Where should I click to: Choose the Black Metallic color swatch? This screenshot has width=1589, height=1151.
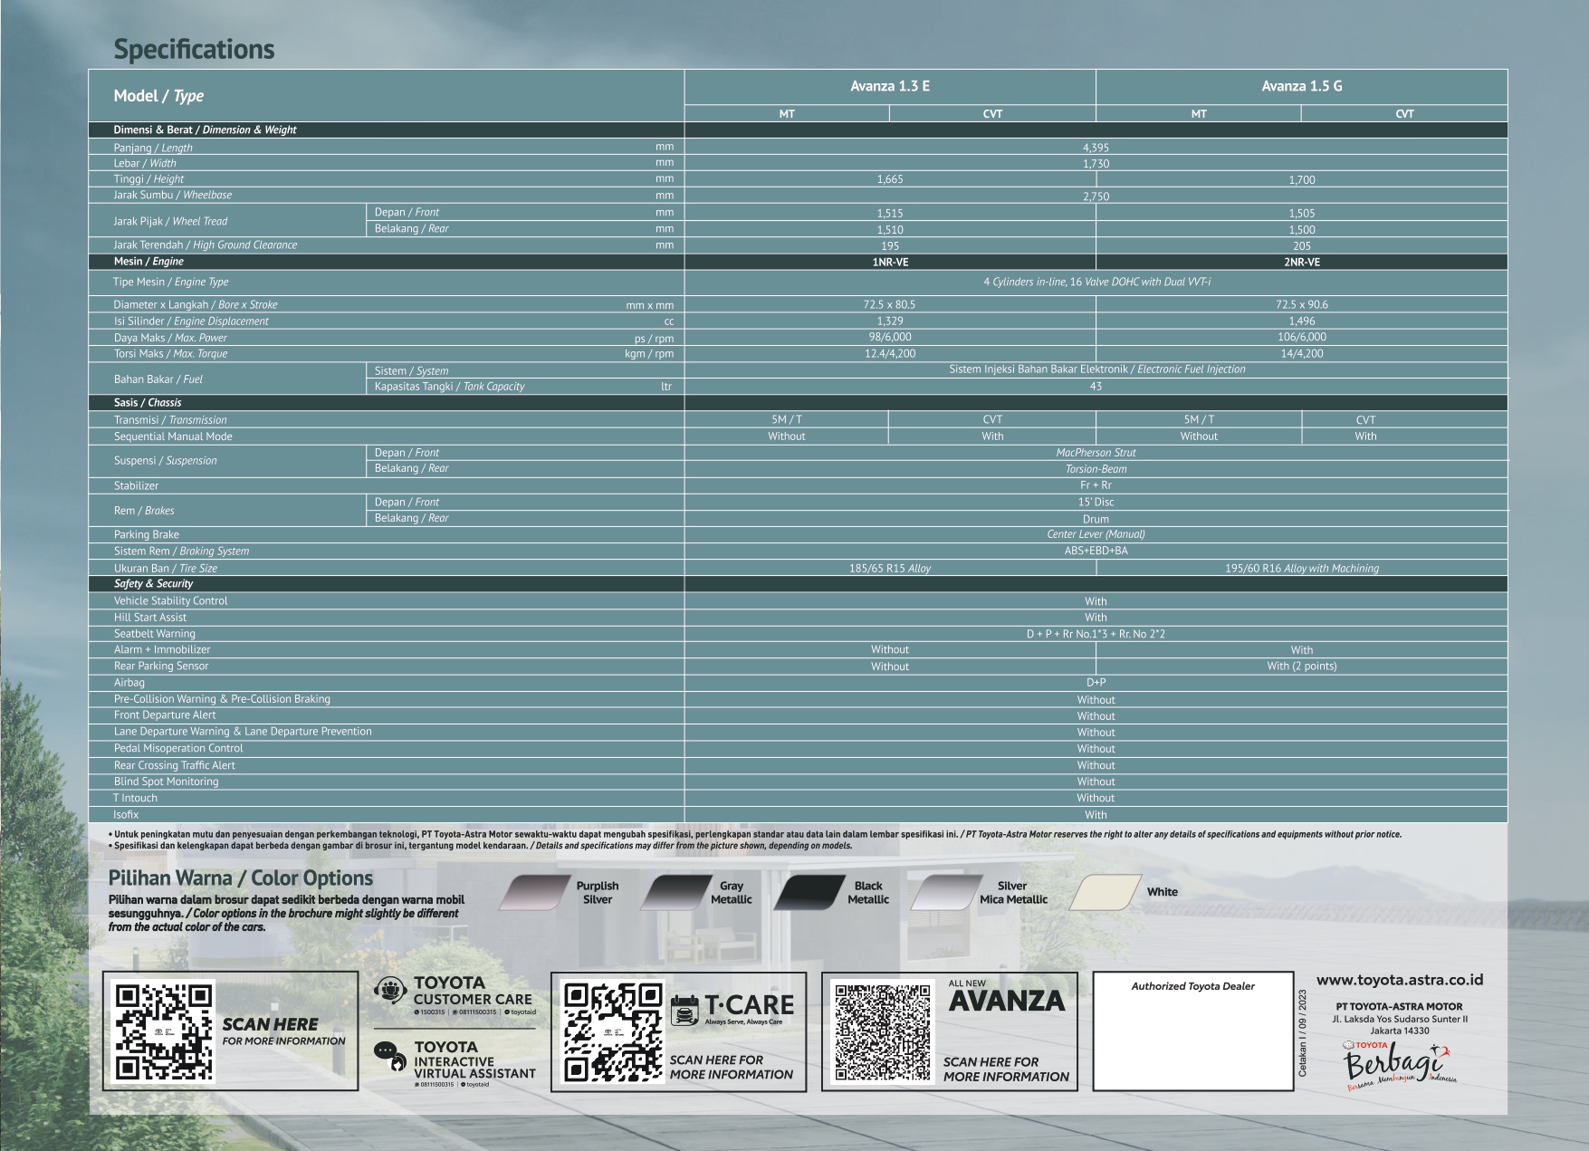(x=809, y=893)
